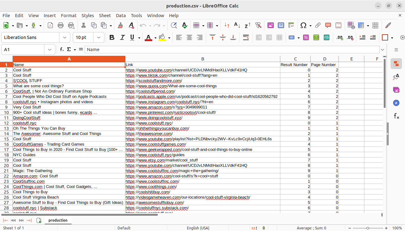Click the Print icon

click(x=61, y=26)
